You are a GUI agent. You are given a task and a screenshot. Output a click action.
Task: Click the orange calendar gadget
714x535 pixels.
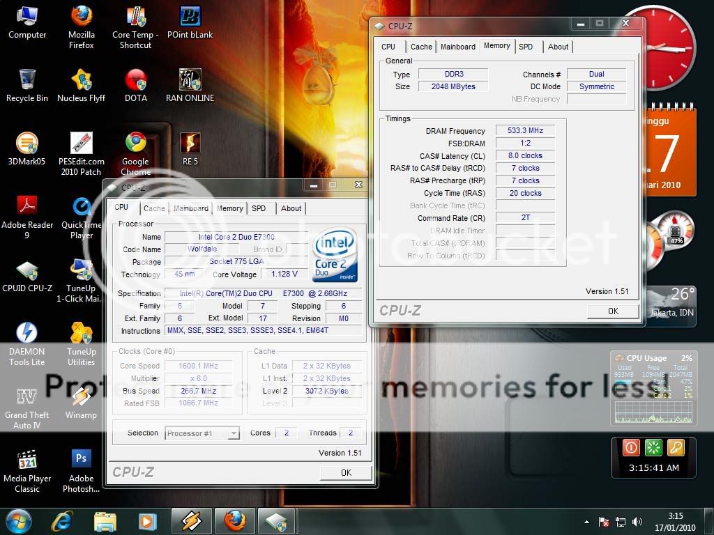(x=670, y=150)
